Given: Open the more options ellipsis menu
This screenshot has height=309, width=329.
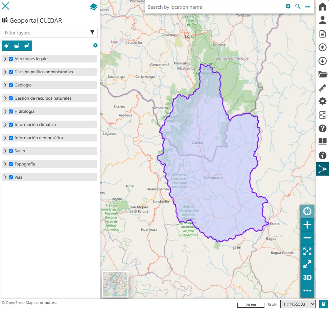Looking at the screenshot, I should pos(307,290).
